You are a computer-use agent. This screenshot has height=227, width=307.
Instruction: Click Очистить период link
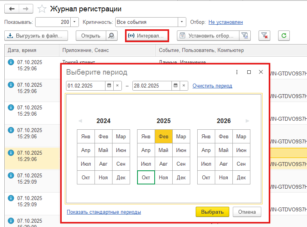coord(212,86)
